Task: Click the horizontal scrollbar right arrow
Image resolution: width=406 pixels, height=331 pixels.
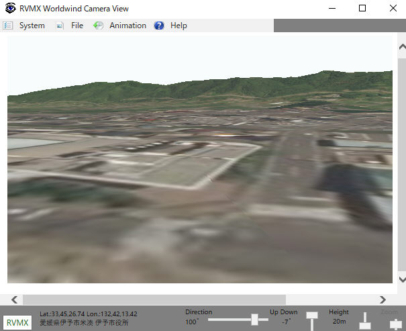Action: click(383, 299)
